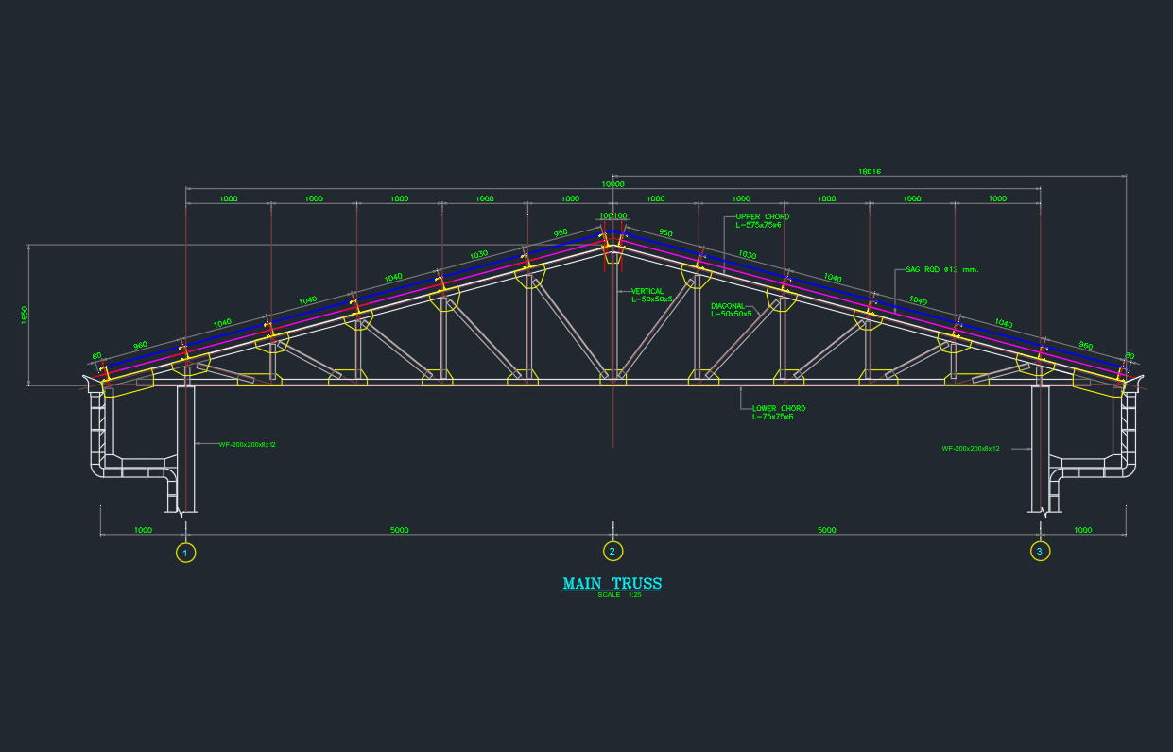Viewport: 1173px width, 752px height.
Task: Select the 80 dimension at the left eave
Action: pyautogui.click(x=96, y=357)
